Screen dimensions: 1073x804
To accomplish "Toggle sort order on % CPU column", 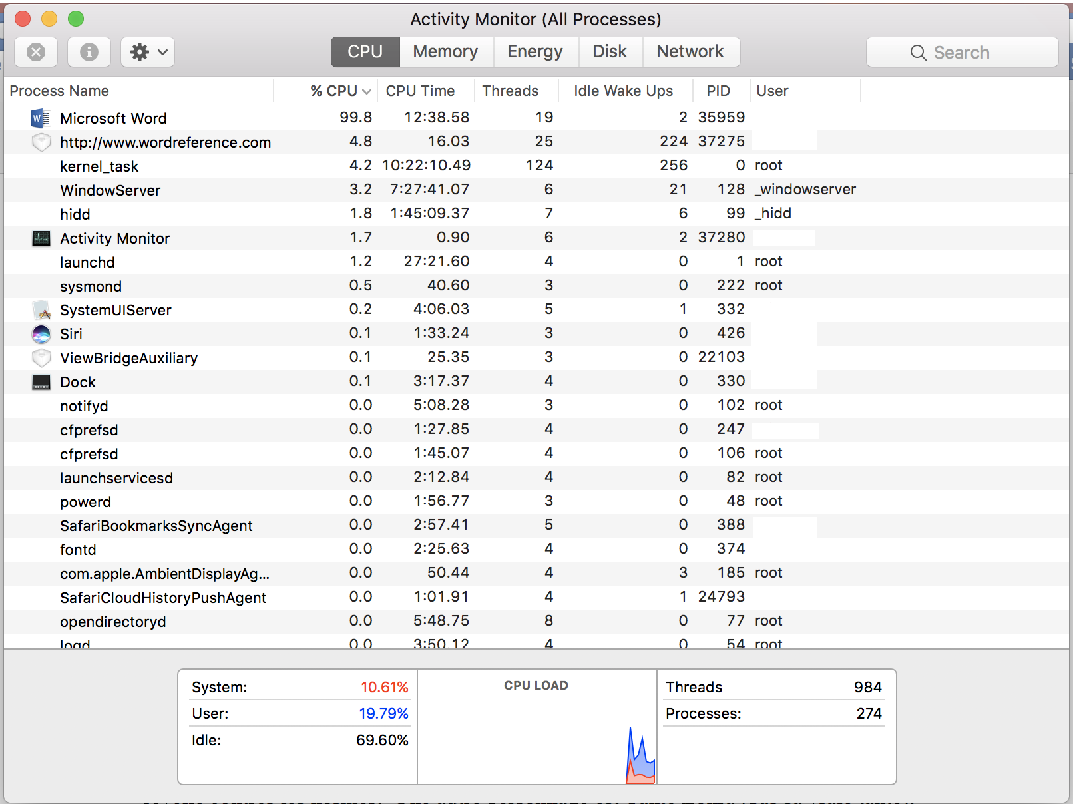I will [326, 91].
